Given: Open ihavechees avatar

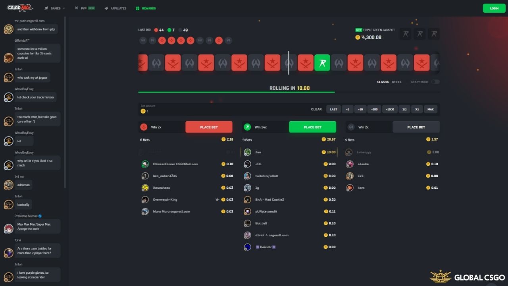Looking at the screenshot, I should (145, 188).
